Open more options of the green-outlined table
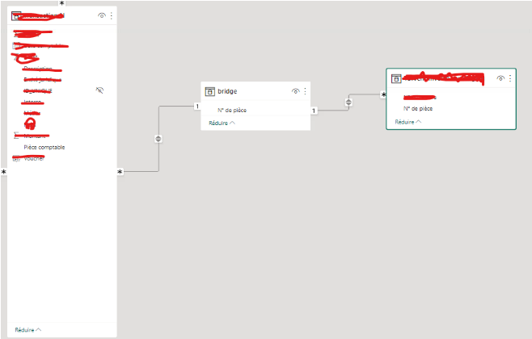This screenshot has height=339, width=532. 510,78
